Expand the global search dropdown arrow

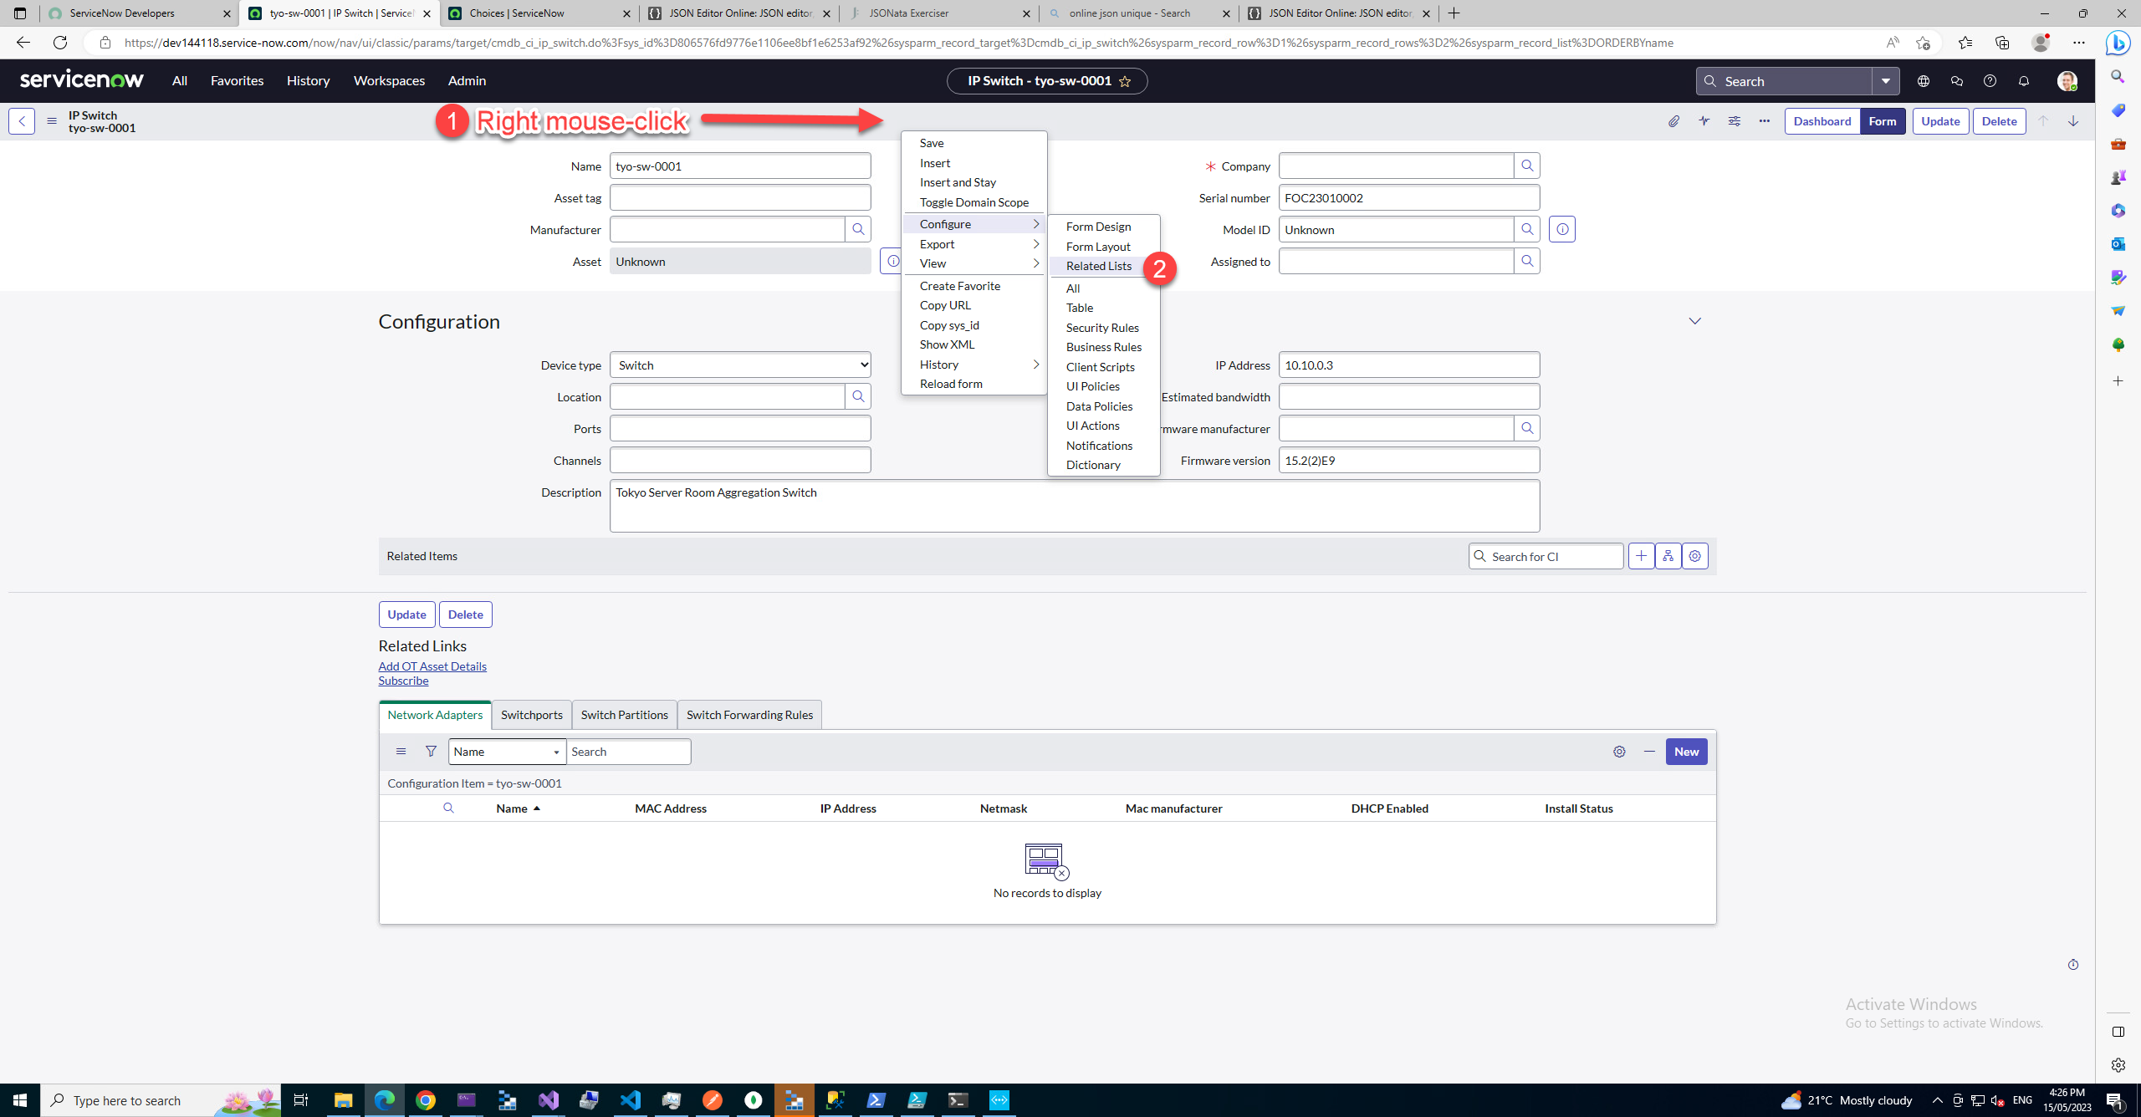1886,81
